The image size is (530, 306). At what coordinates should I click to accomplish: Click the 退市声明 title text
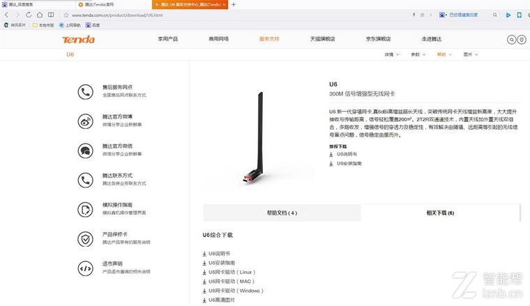tap(112, 263)
